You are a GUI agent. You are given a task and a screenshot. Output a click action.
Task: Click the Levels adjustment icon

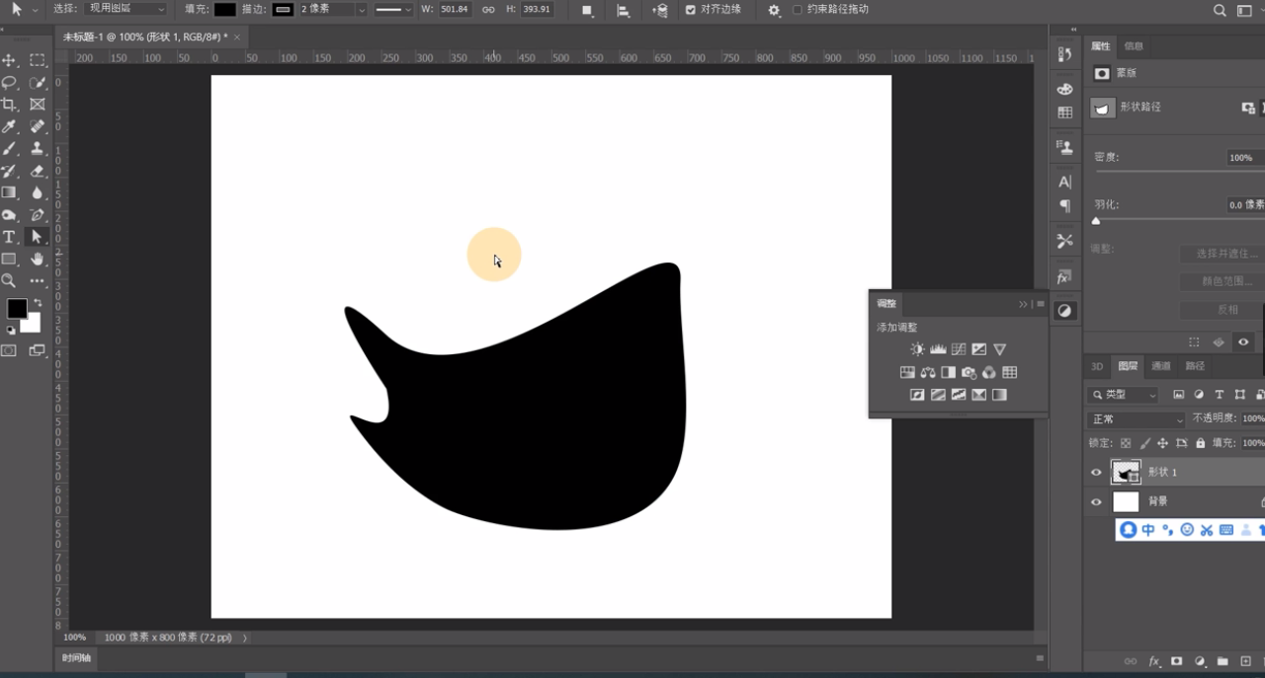tap(938, 349)
